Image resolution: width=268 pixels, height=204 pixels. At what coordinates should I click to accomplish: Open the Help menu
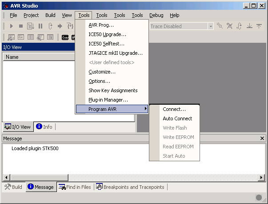pos(174,15)
